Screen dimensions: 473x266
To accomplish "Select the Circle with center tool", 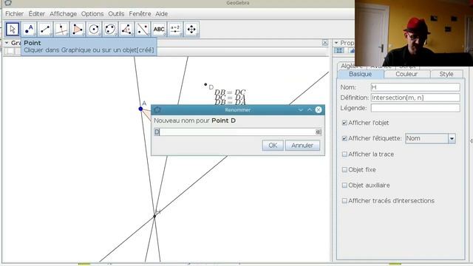I will click(94, 30).
